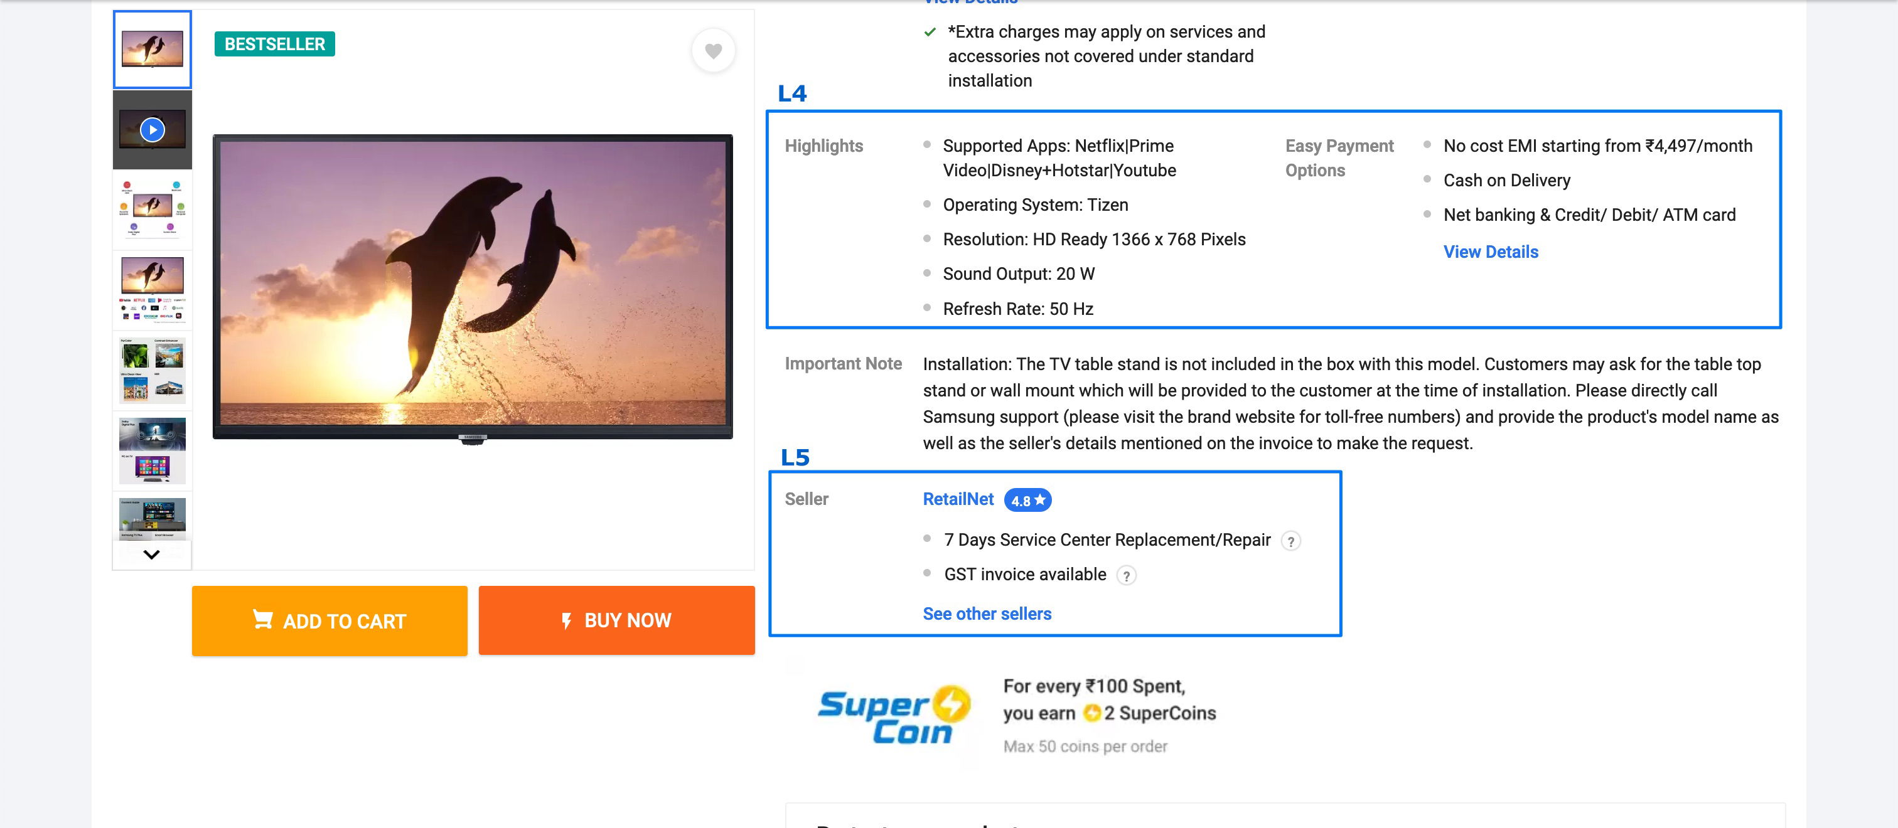1898x828 pixels.
Task: Select the four-picture feature grid thumbnail
Action: (153, 369)
